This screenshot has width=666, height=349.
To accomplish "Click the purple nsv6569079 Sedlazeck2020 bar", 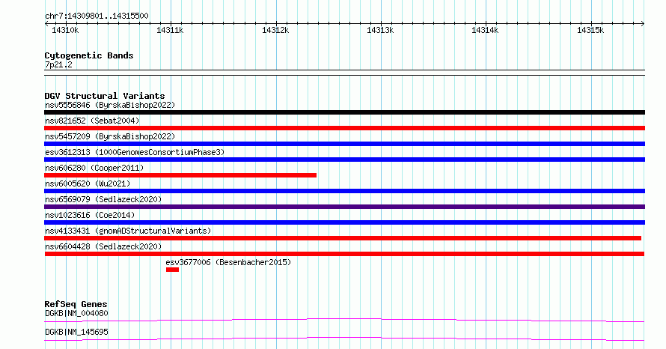I will [x=344, y=207].
